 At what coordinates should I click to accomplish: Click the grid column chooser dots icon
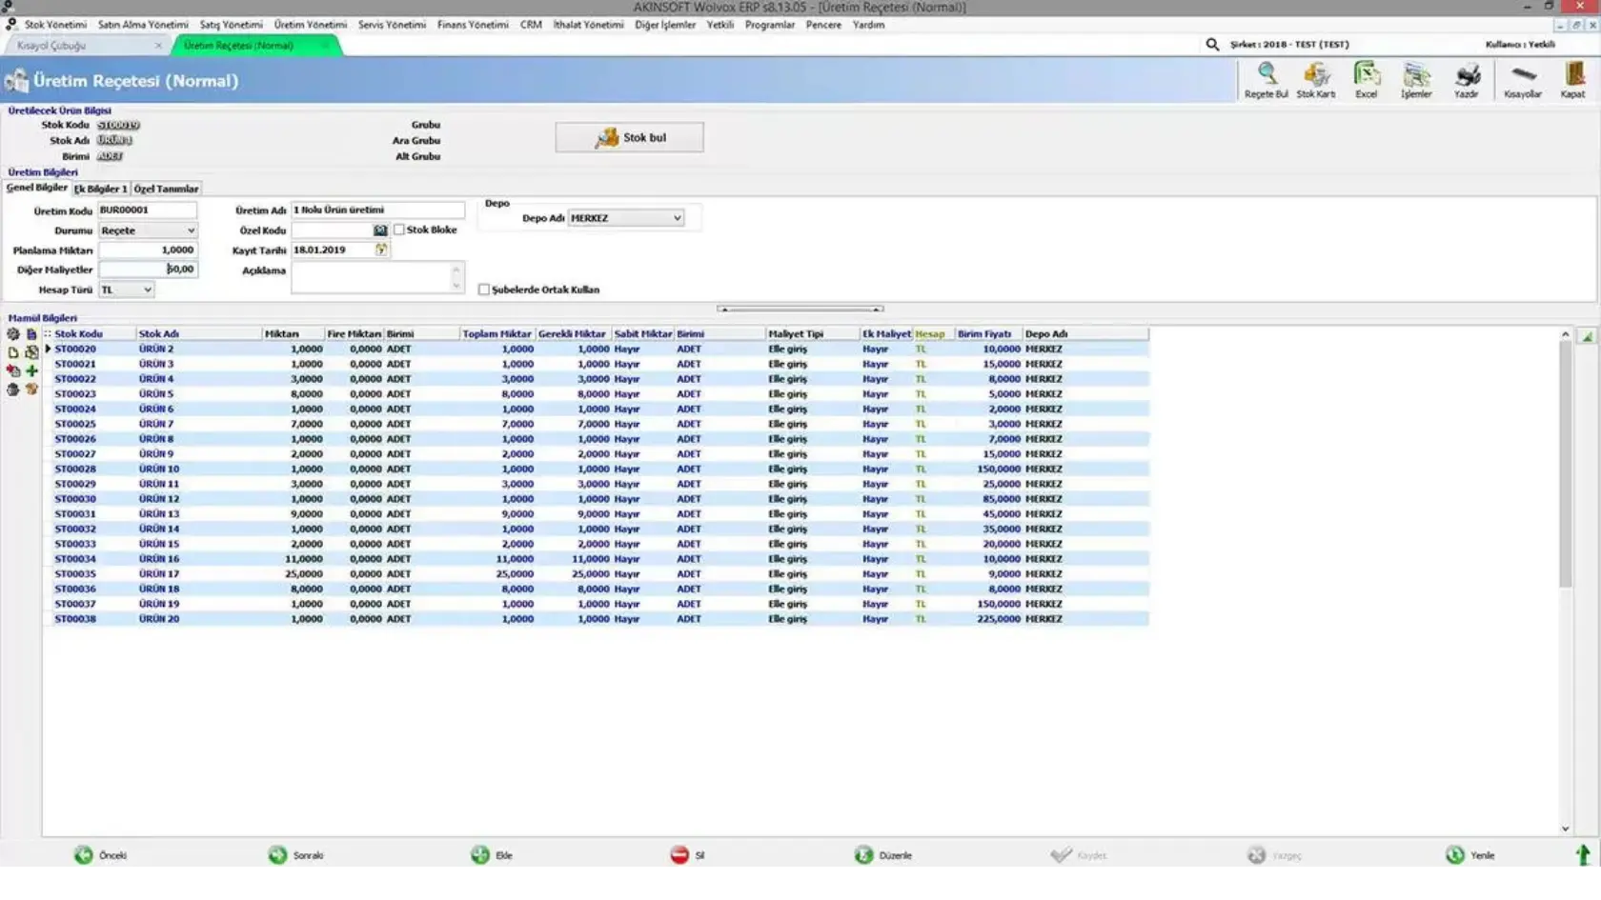coord(47,334)
